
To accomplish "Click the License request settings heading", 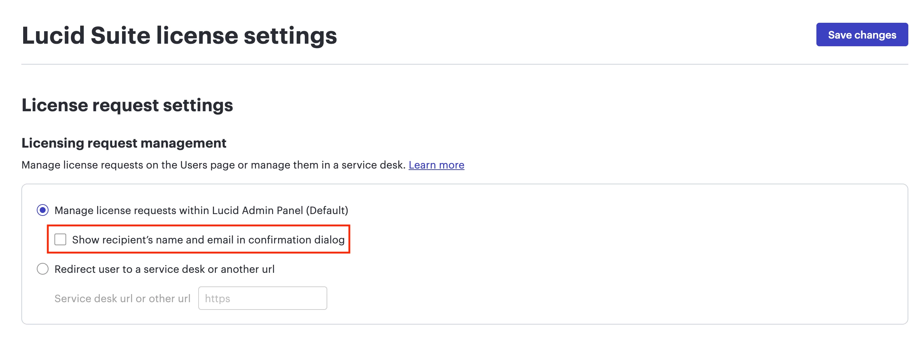I will [x=127, y=105].
